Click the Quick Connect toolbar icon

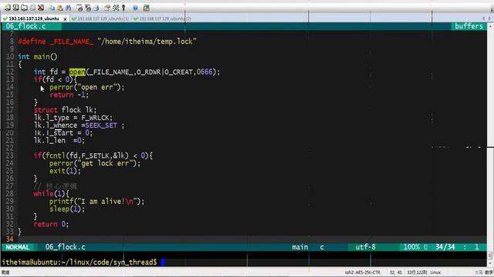tap(15, 8)
